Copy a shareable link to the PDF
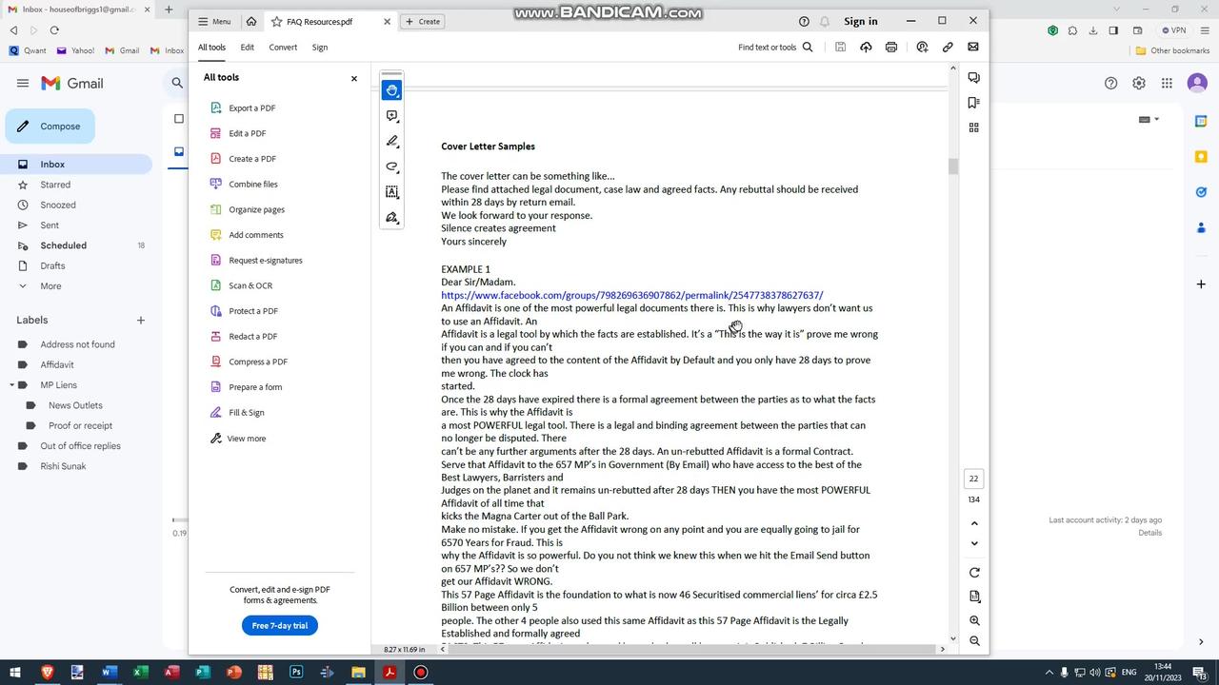1219x685 pixels. (947, 47)
